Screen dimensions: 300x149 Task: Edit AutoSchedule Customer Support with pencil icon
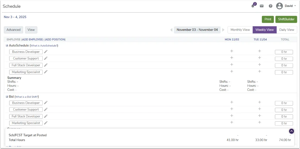(x=45, y=58)
